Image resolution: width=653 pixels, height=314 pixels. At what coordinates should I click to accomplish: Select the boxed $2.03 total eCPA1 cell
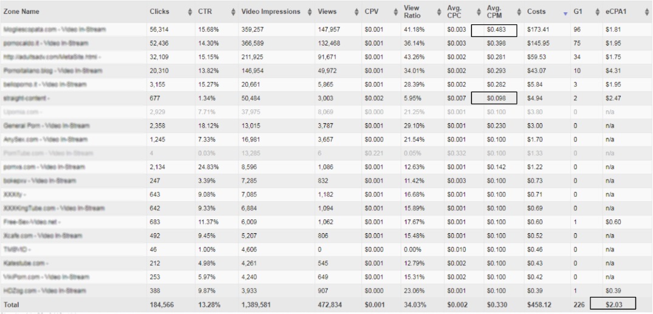click(x=620, y=304)
